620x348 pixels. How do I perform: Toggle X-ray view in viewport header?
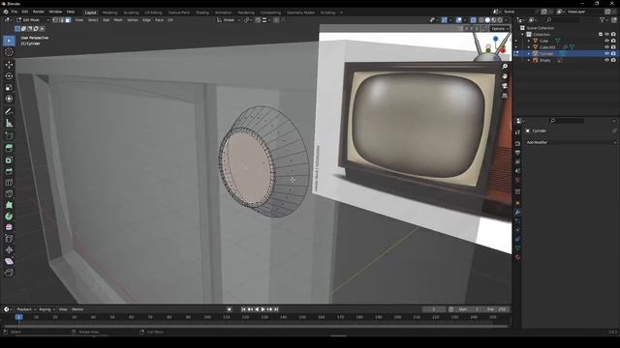(x=473, y=19)
